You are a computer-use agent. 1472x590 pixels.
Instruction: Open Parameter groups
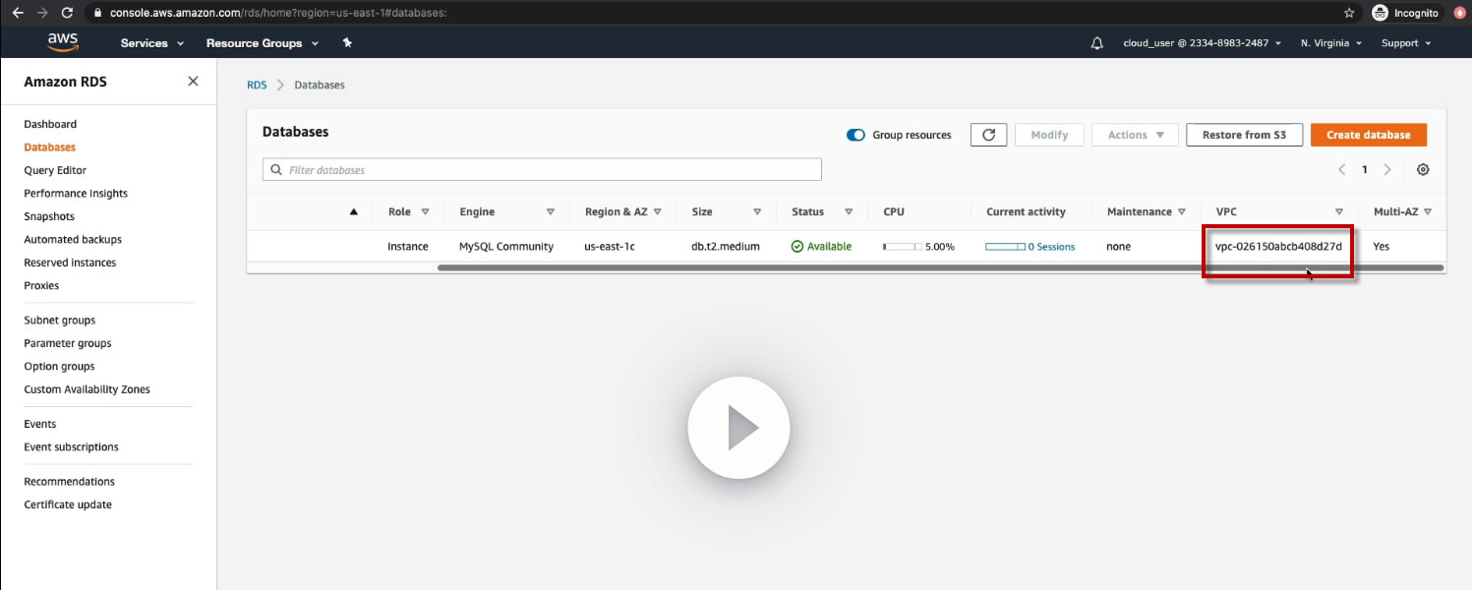coord(68,343)
